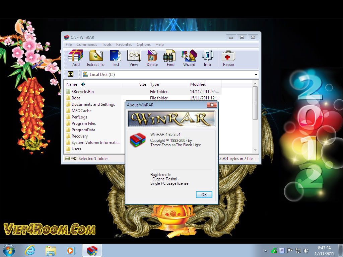
Task: Click the drive icon in status bar
Action: (67, 158)
